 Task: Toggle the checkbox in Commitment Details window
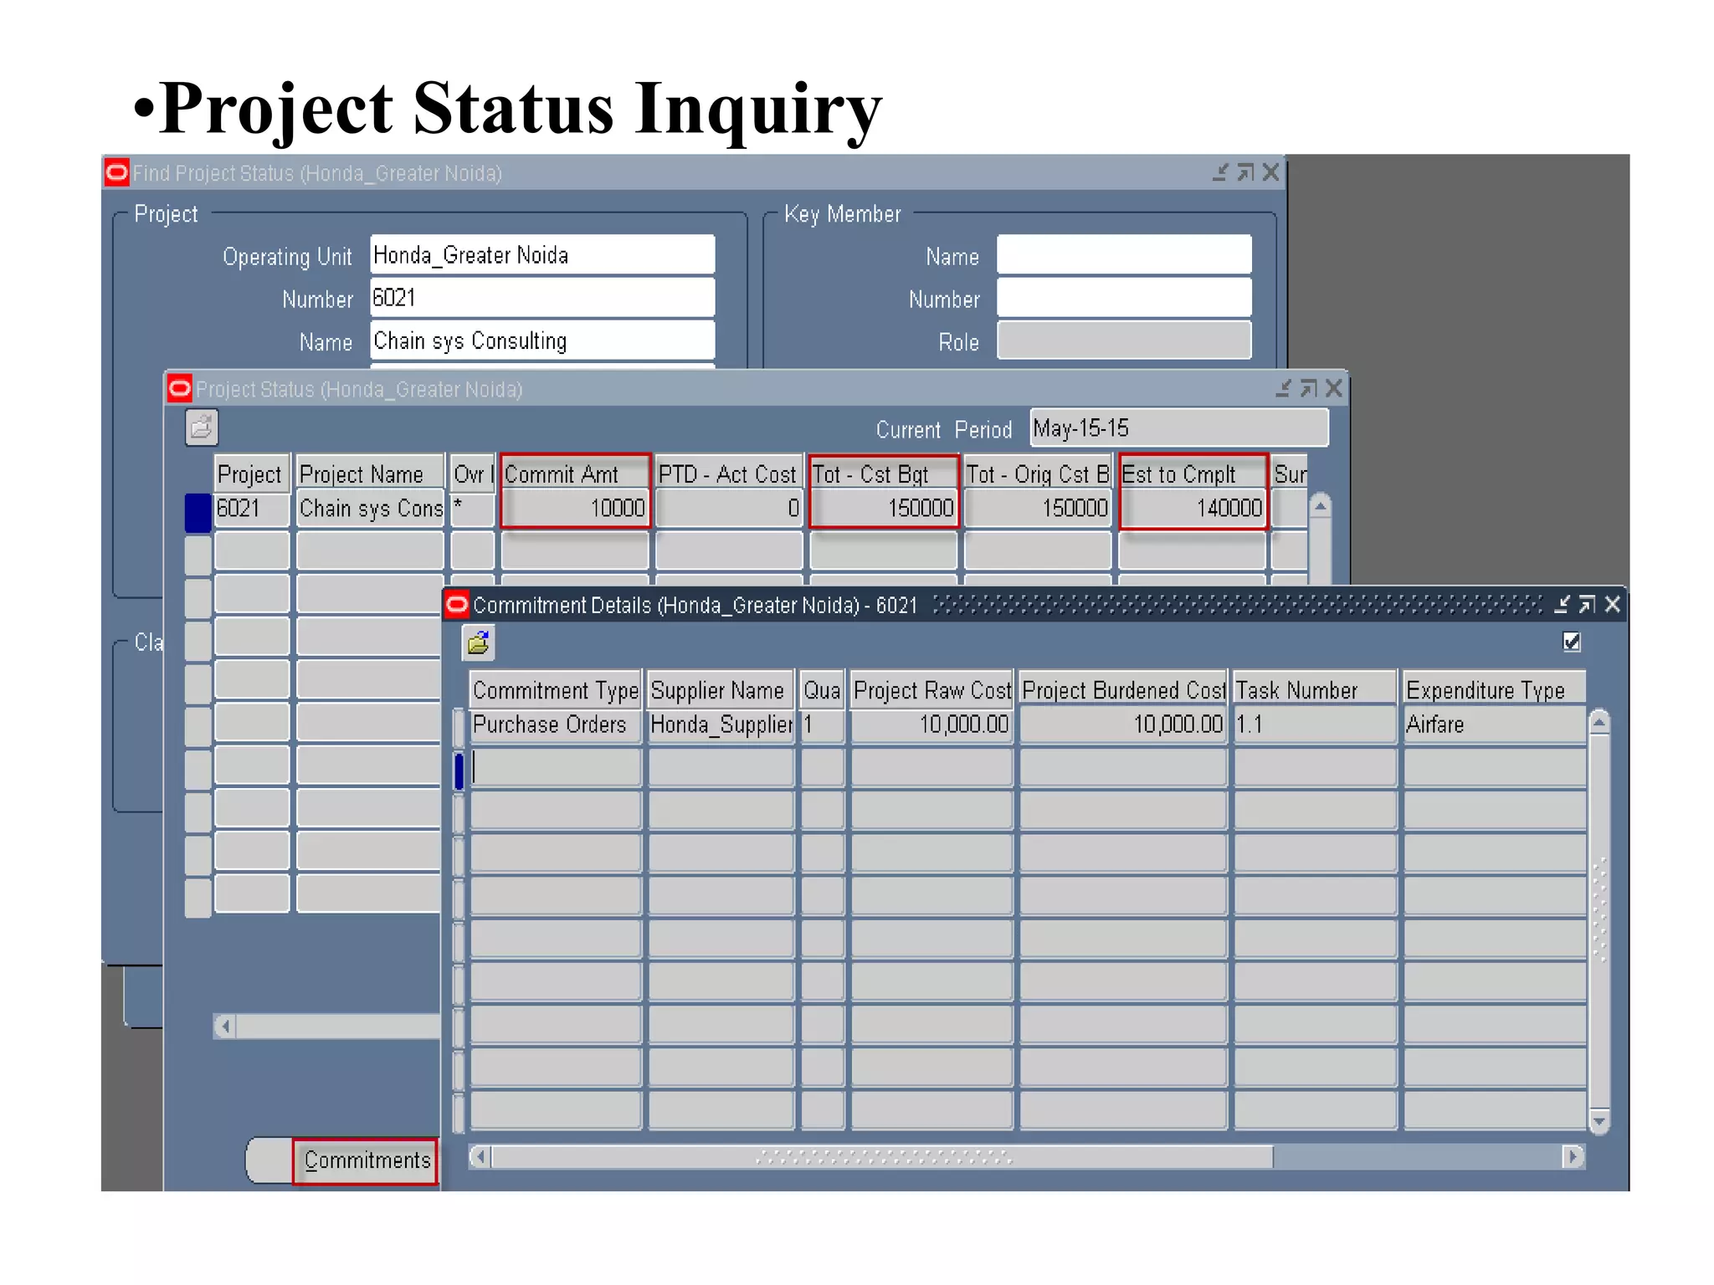click(x=1572, y=642)
